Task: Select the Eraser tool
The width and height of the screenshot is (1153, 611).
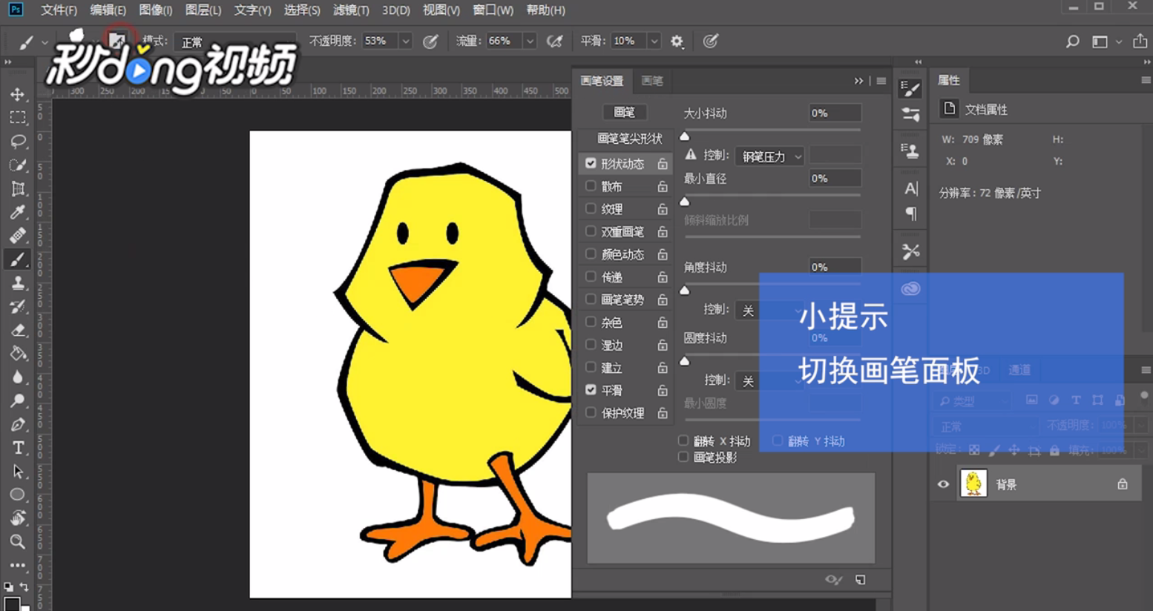Action: click(18, 331)
